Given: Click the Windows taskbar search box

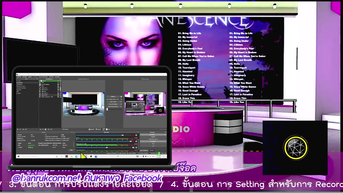Looking at the screenshot, I should tap(38, 156).
